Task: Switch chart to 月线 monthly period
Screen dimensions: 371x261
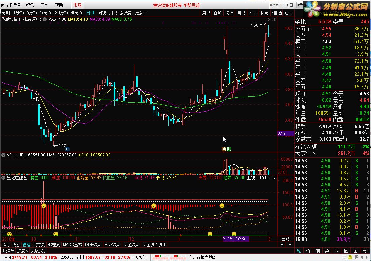Action: tap(113, 13)
